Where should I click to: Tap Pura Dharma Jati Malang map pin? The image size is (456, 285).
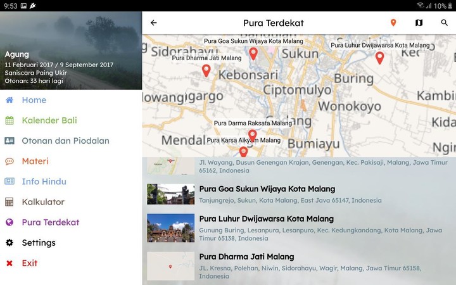click(206, 70)
